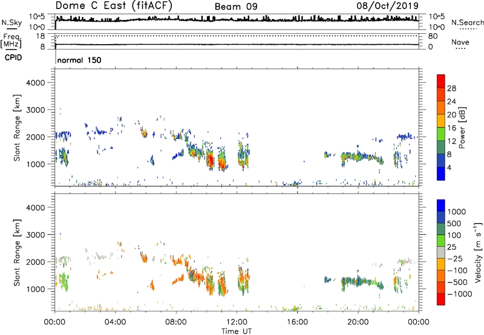Click the "16:00" time axis label
This screenshot has width=484, height=335.
pyautogui.click(x=297, y=322)
